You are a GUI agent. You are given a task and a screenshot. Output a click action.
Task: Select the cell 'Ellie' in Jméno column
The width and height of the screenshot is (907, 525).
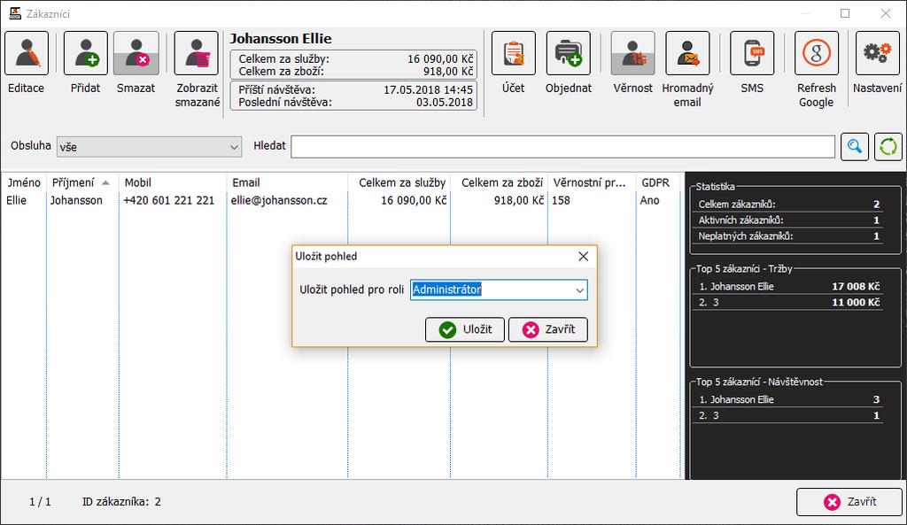[16, 201]
